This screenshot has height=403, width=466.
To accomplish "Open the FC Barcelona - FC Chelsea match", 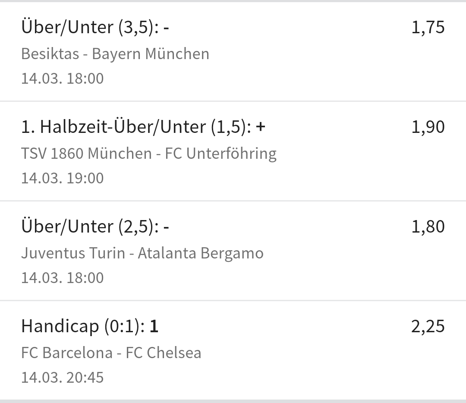I will pyautogui.click(x=111, y=353).
